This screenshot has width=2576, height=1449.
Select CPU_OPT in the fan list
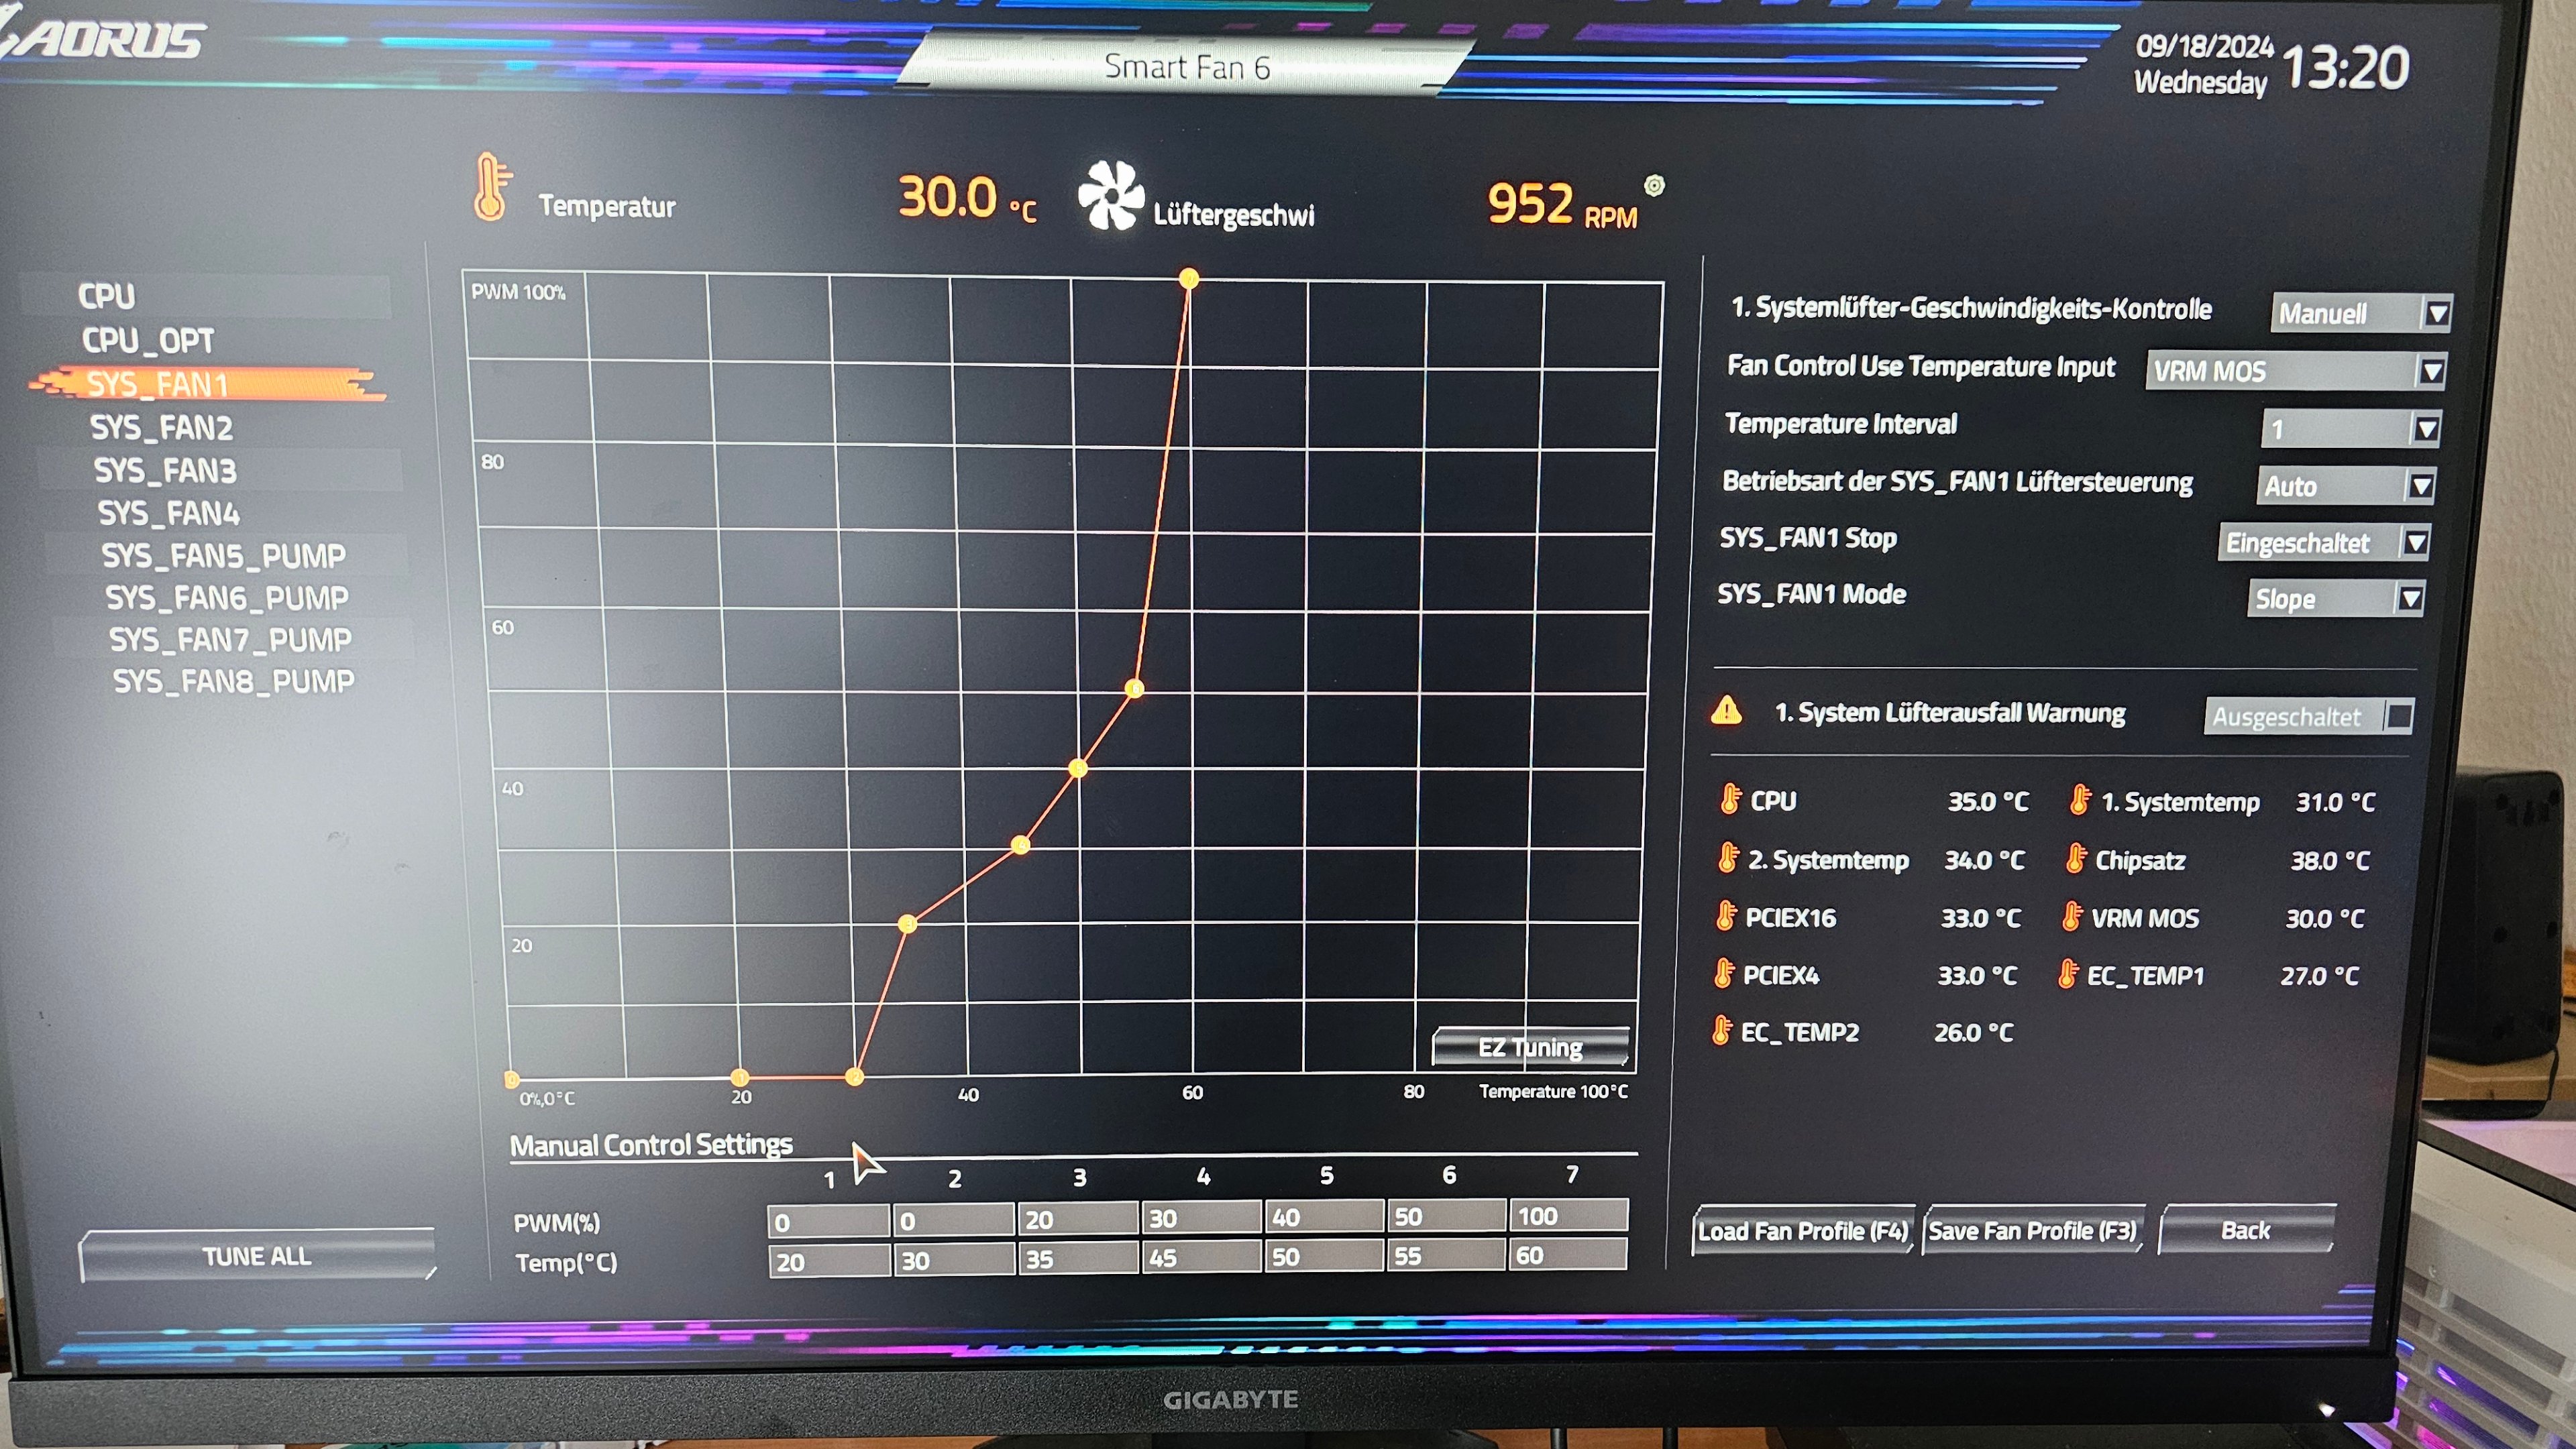click(148, 341)
